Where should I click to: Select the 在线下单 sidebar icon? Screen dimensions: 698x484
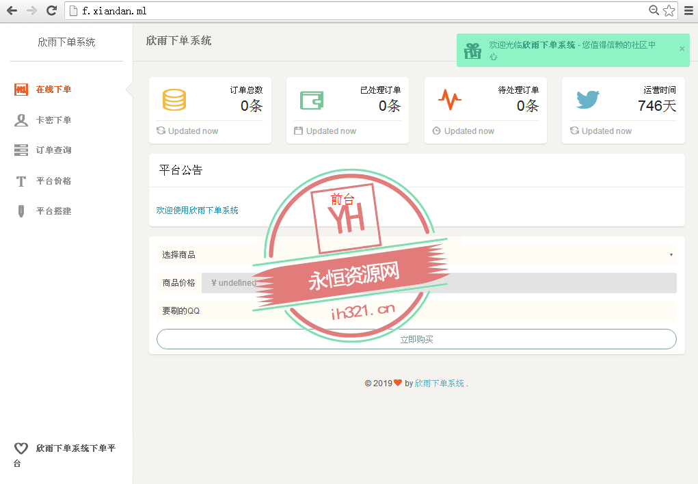(20, 89)
